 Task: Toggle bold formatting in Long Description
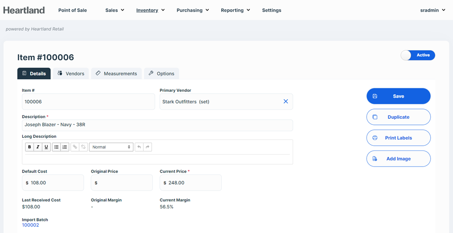[x=29, y=147]
